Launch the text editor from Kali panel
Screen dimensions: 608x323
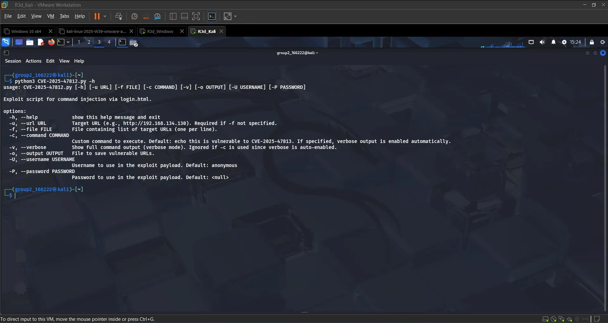pyautogui.click(x=41, y=42)
